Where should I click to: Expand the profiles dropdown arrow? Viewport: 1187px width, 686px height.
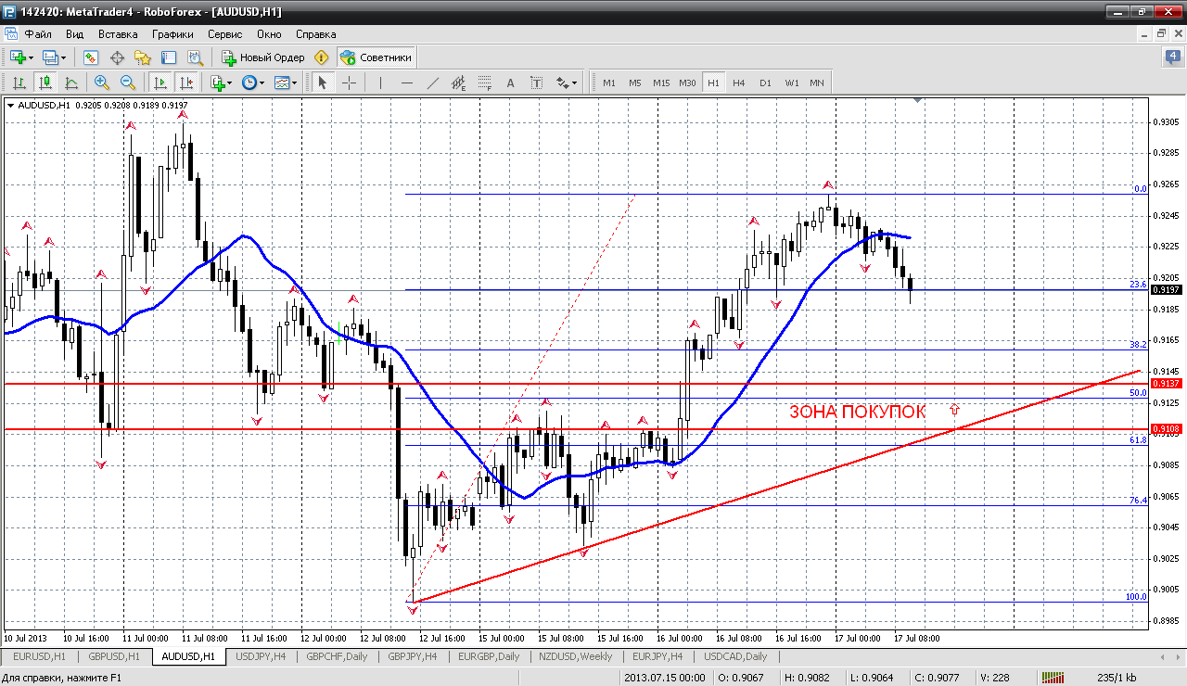[64, 57]
